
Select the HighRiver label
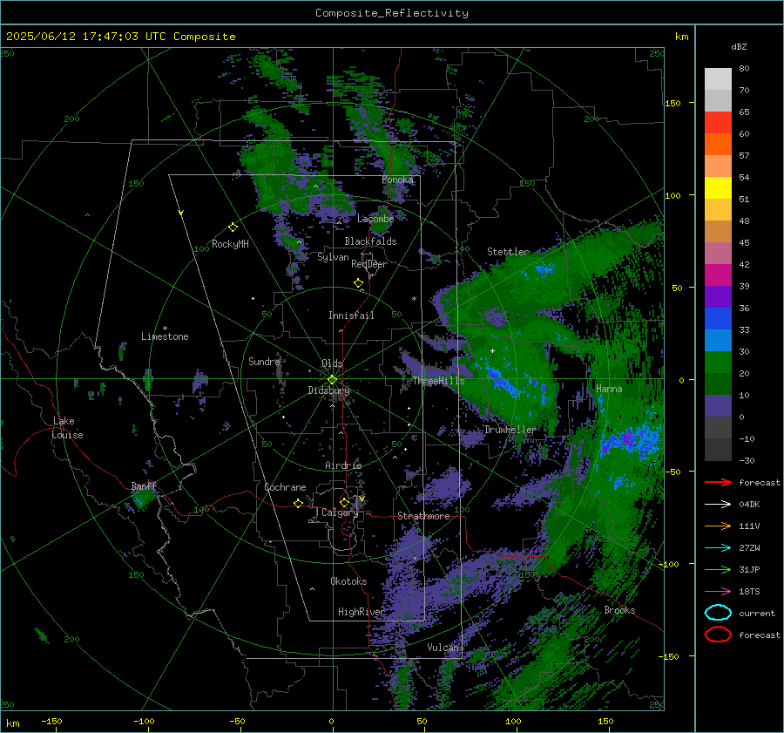(361, 612)
